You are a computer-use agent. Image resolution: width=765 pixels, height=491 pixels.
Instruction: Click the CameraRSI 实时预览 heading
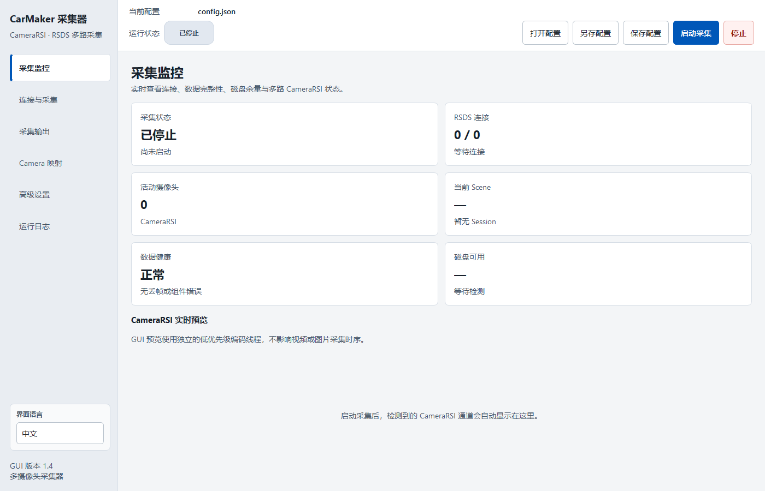(x=169, y=320)
